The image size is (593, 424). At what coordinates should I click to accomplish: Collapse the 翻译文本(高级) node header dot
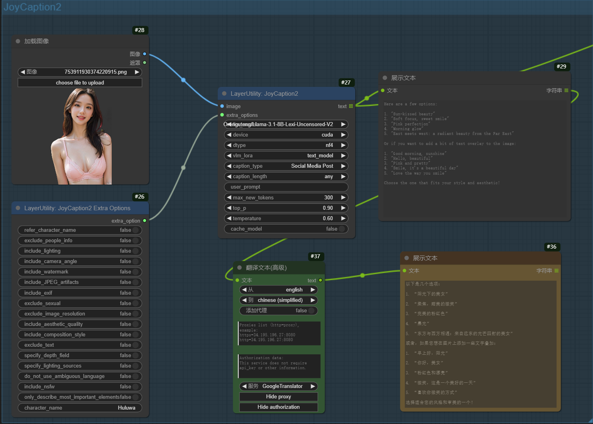point(240,268)
